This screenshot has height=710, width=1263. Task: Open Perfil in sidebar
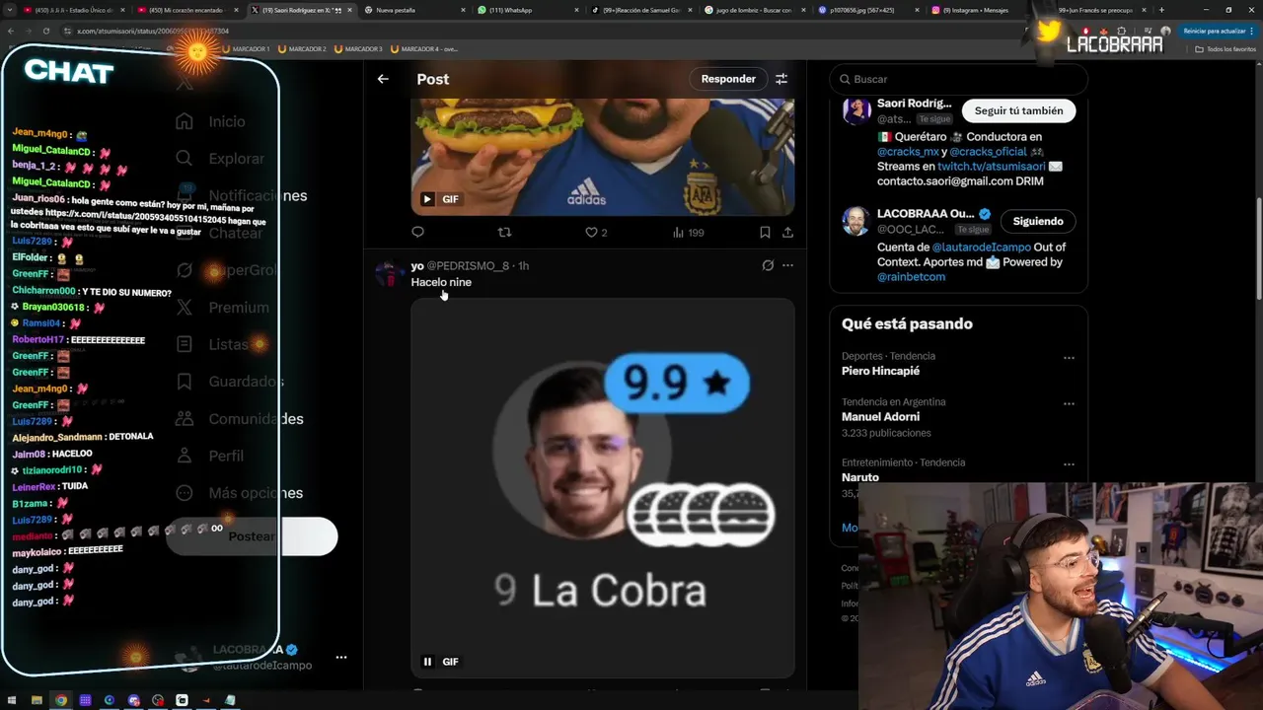click(x=209, y=456)
